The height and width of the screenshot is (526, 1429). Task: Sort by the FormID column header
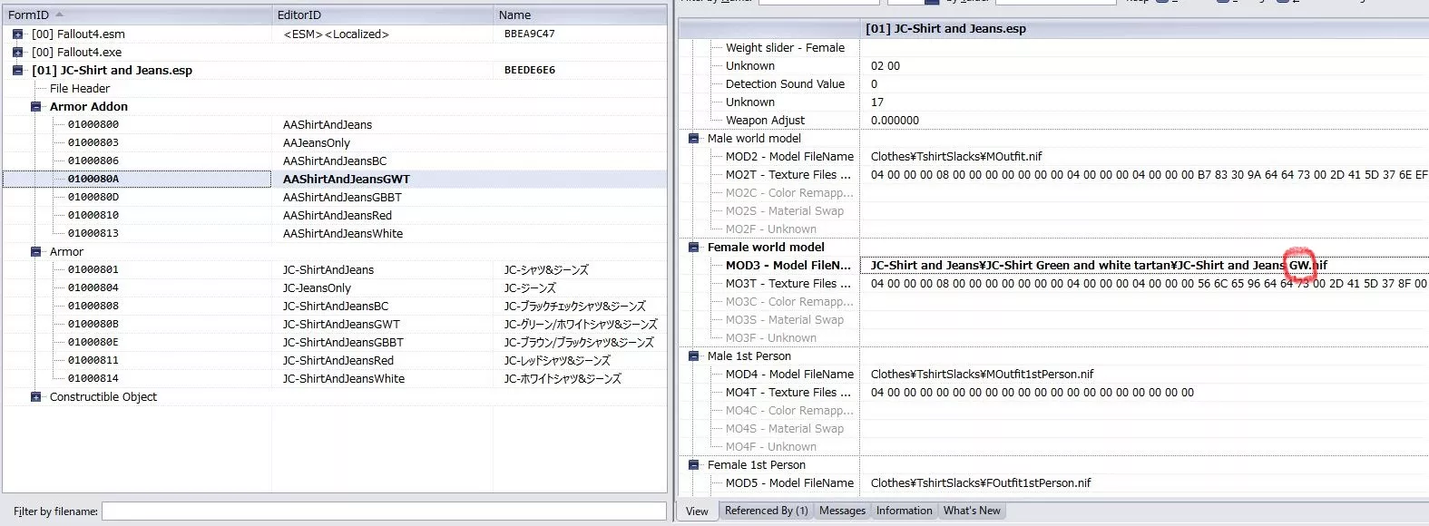(137, 15)
